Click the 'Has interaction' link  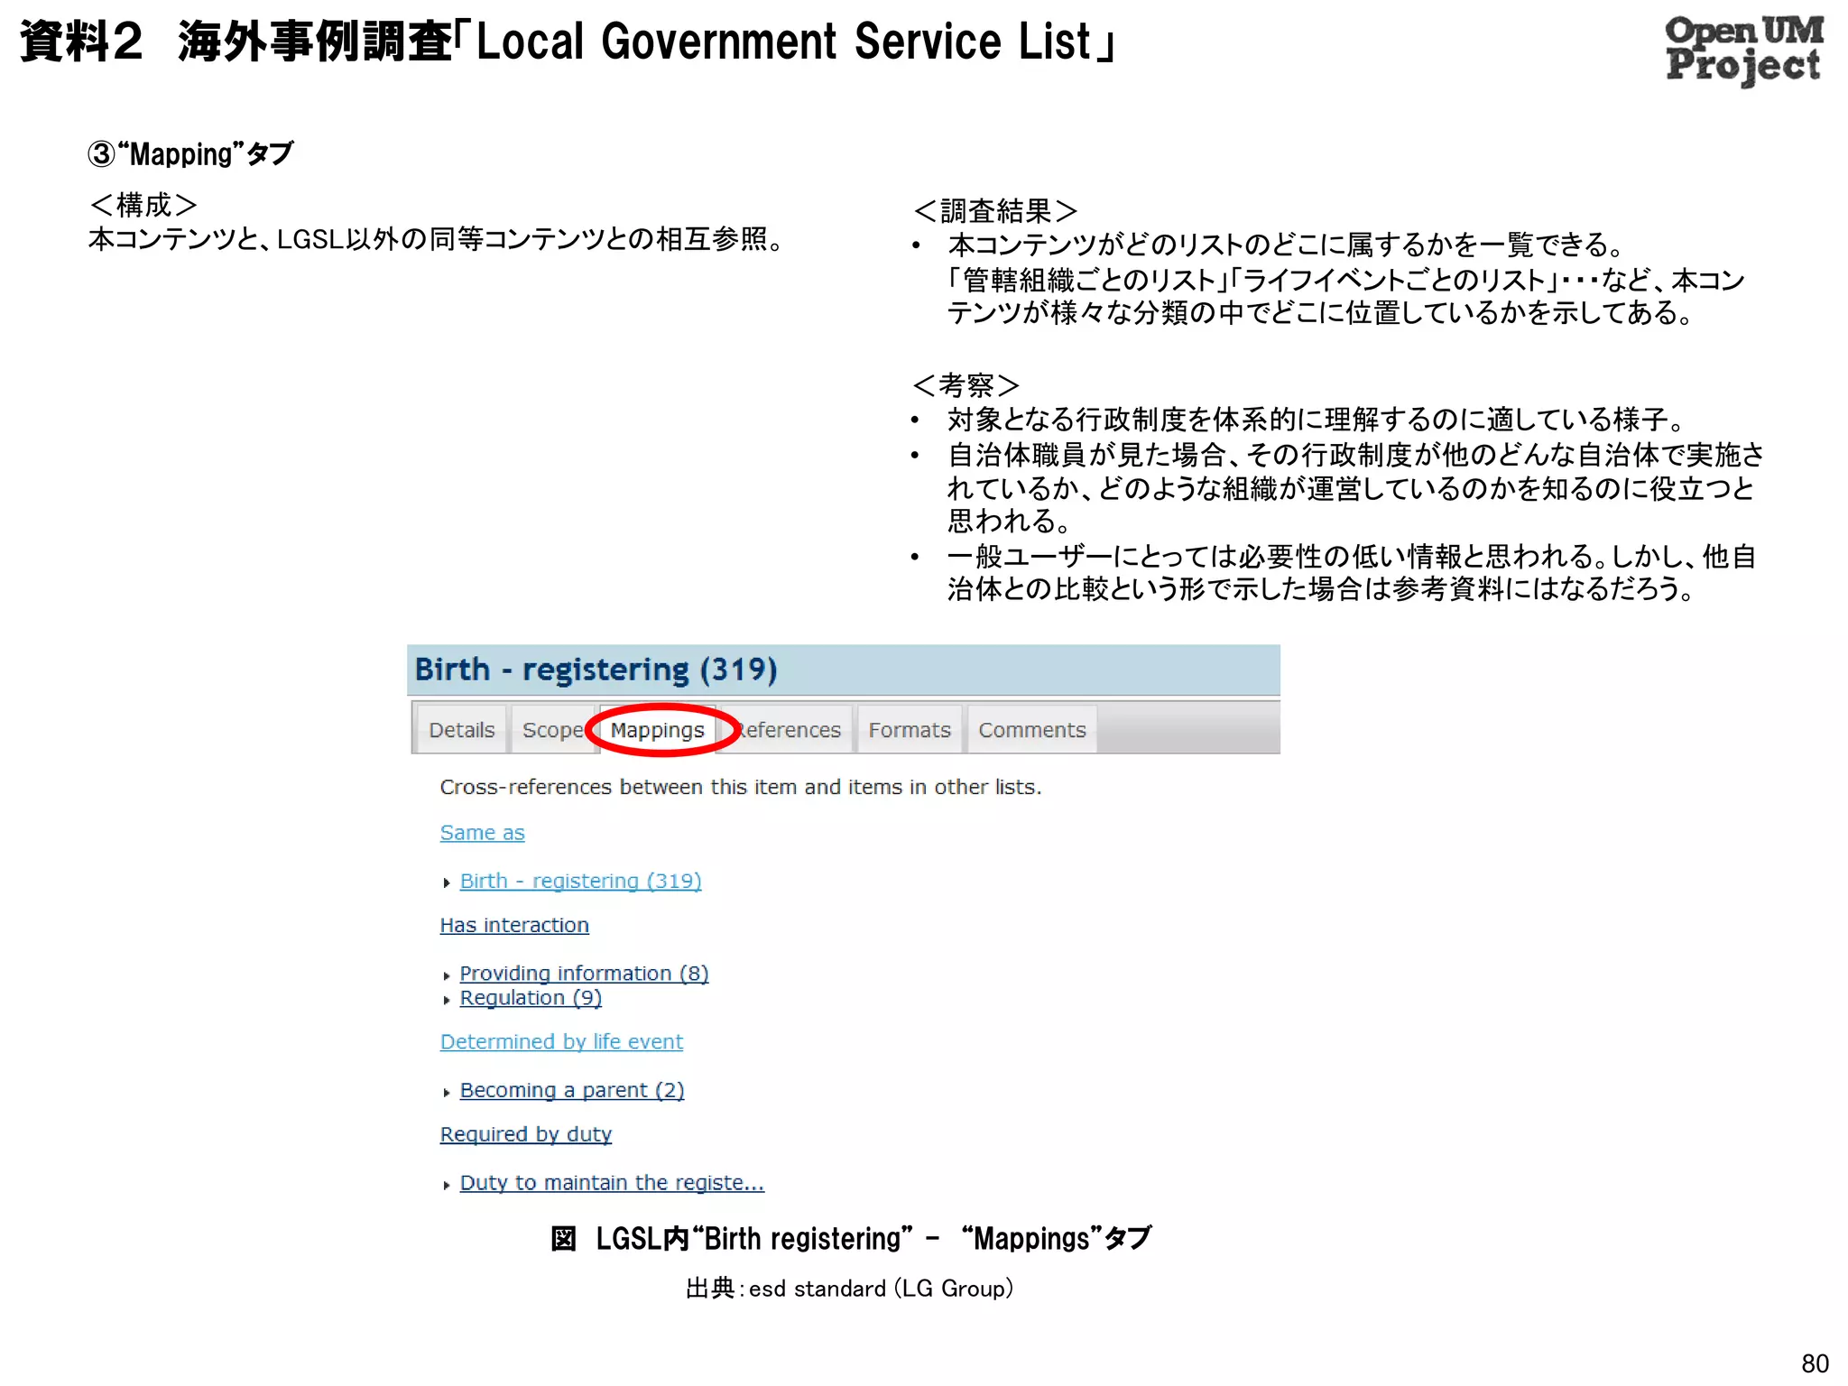[x=514, y=925]
